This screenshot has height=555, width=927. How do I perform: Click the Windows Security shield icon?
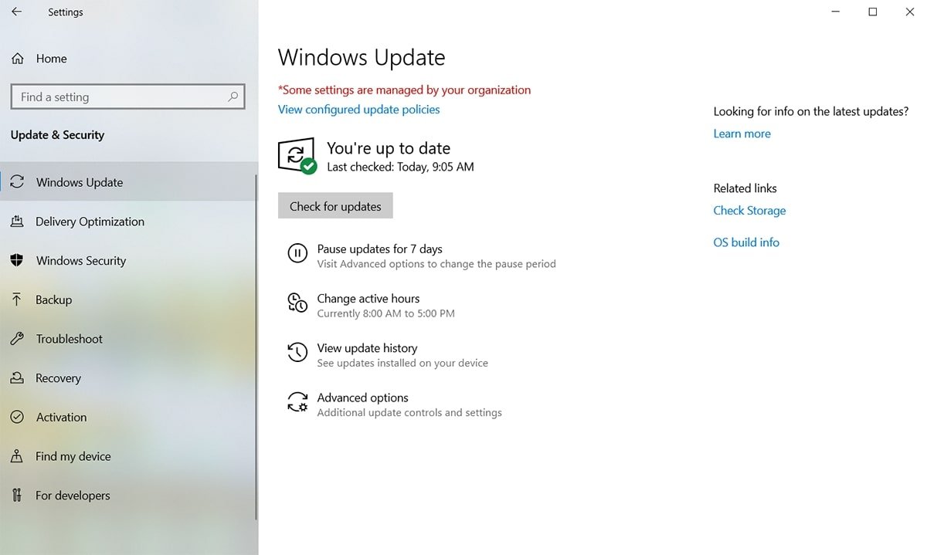tap(17, 261)
